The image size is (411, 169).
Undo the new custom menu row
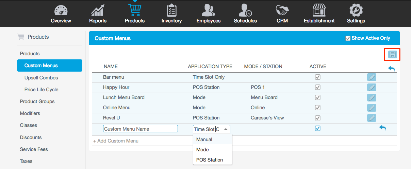tap(382, 128)
